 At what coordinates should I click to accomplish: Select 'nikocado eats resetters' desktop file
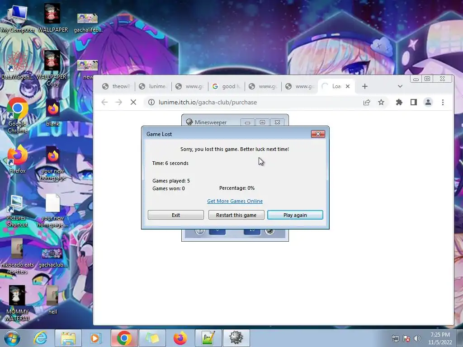(18, 256)
